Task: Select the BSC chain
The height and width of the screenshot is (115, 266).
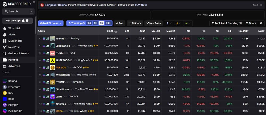Action: click(x=11, y=93)
